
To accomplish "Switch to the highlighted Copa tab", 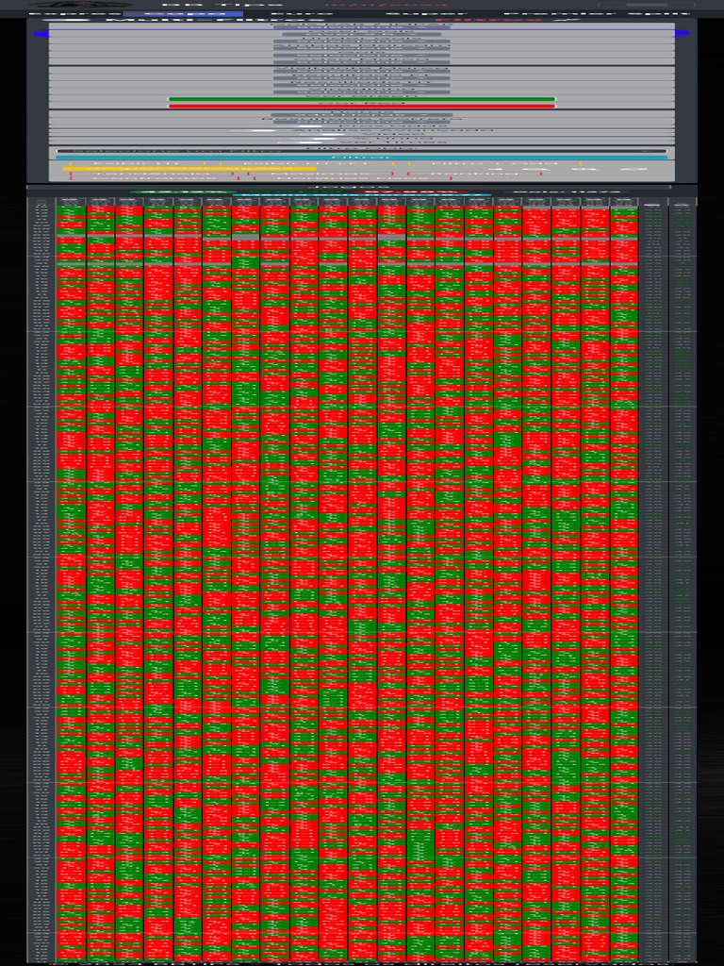I will (x=183, y=13).
